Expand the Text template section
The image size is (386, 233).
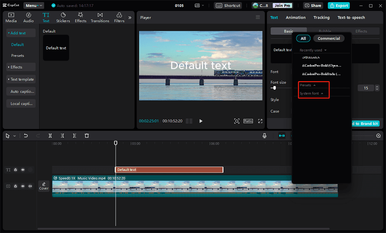click(x=21, y=79)
